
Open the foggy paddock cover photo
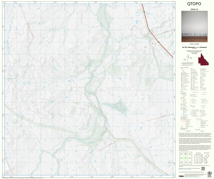coord(194,26)
